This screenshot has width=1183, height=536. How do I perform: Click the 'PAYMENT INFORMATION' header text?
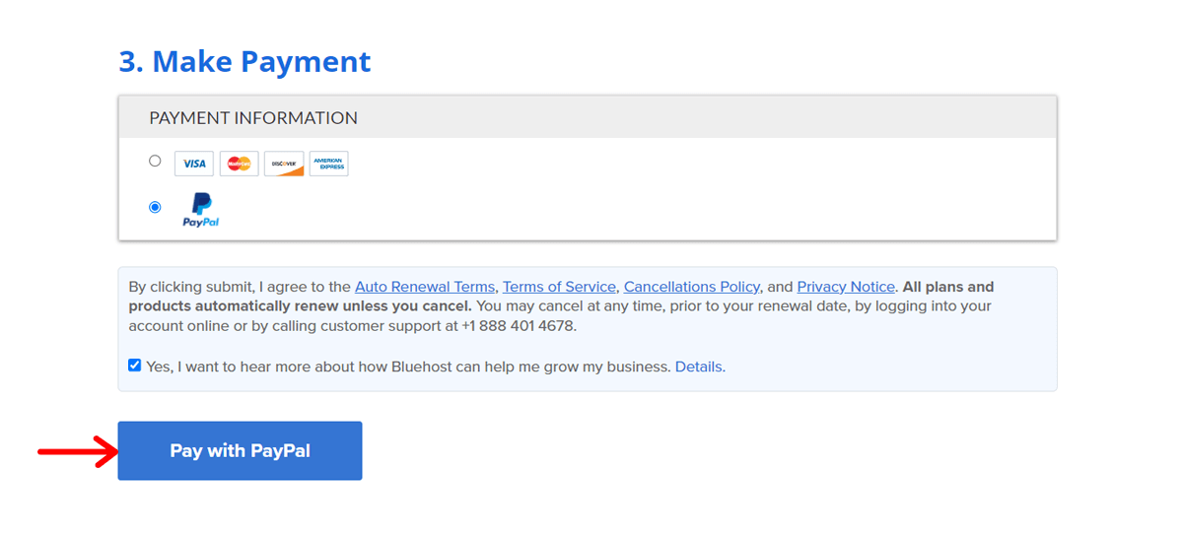pos(253,117)
